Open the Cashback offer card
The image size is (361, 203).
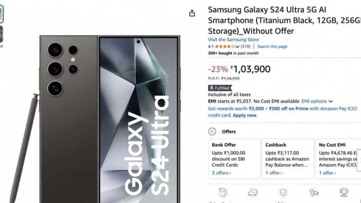coord(288,159)
